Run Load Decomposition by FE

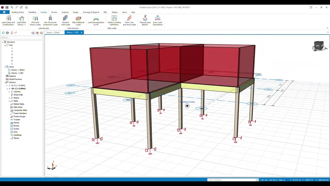point(96,21)
